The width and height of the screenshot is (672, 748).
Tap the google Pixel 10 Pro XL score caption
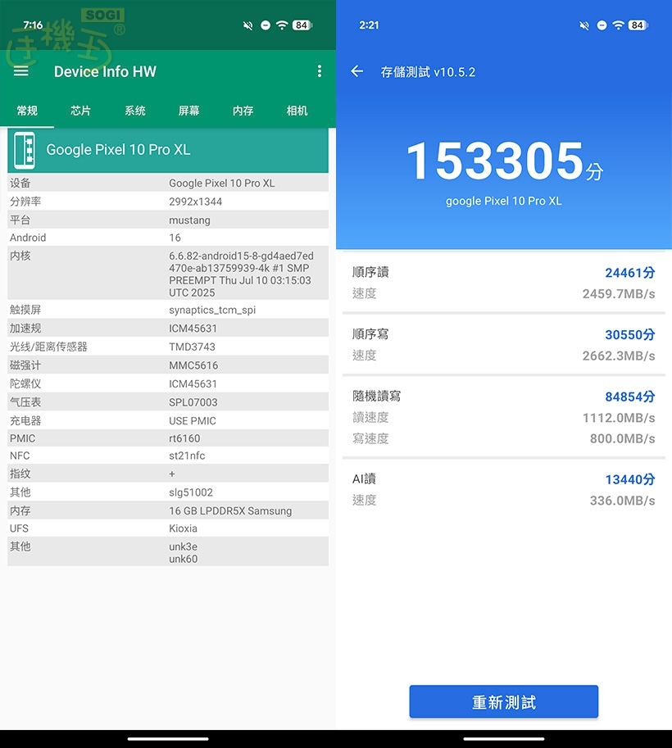pos(503,202)
